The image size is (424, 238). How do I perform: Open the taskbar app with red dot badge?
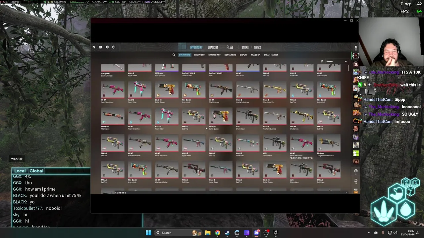(266, 233)
